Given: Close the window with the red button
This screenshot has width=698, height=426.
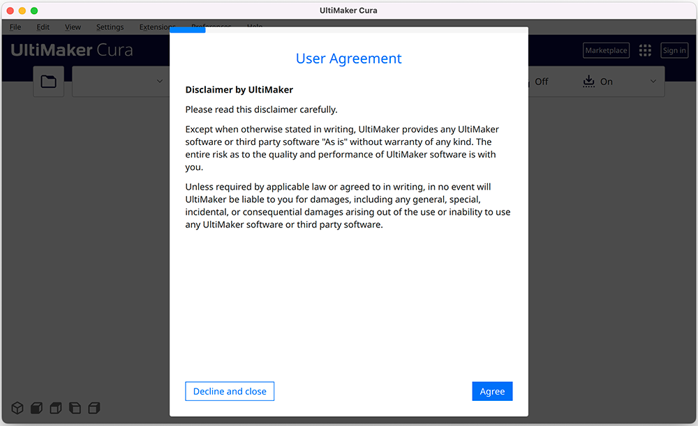Looking at the screenshot, I should pyautogui.click(x=10, y=10).
